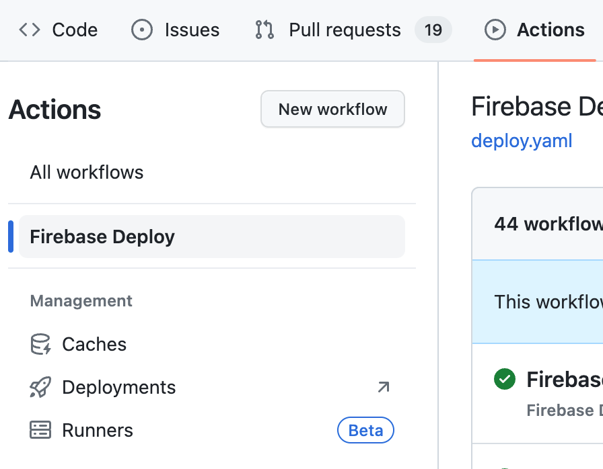Click the Actions sidebar heading
This screenshot has width=603, height=469.
[55, 110]
